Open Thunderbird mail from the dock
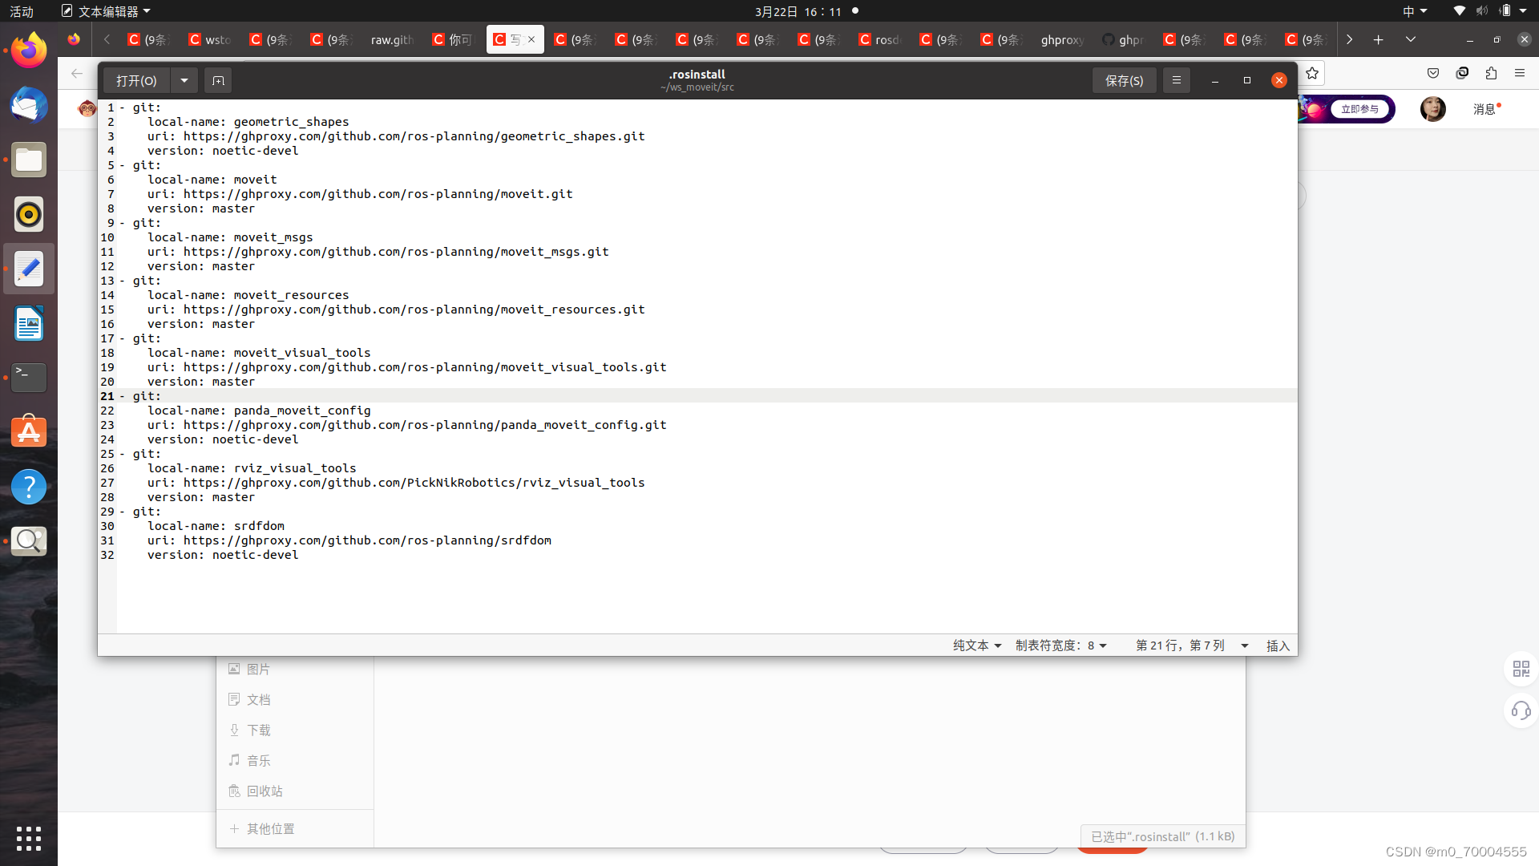 tap(29, 106)
